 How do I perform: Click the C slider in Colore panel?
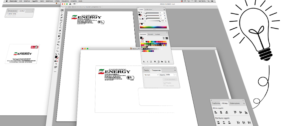click(x=152, y=13)
